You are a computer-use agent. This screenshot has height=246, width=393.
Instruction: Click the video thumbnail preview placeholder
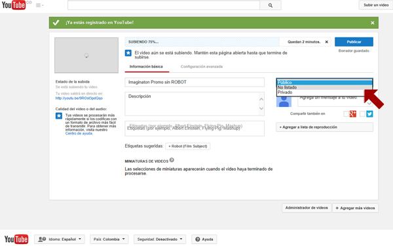pyautogui.click(x=86, y=55)
